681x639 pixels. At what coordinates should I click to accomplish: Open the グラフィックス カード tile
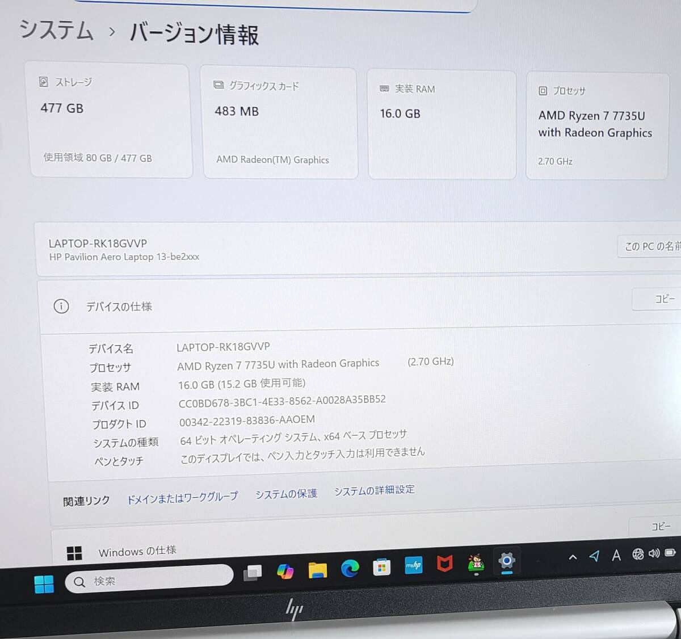coord(279,123)
